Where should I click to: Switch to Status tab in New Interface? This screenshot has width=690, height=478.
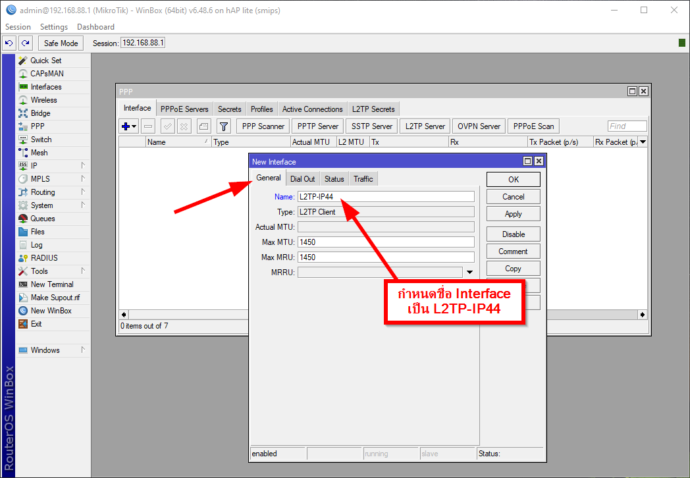(334, 178)
